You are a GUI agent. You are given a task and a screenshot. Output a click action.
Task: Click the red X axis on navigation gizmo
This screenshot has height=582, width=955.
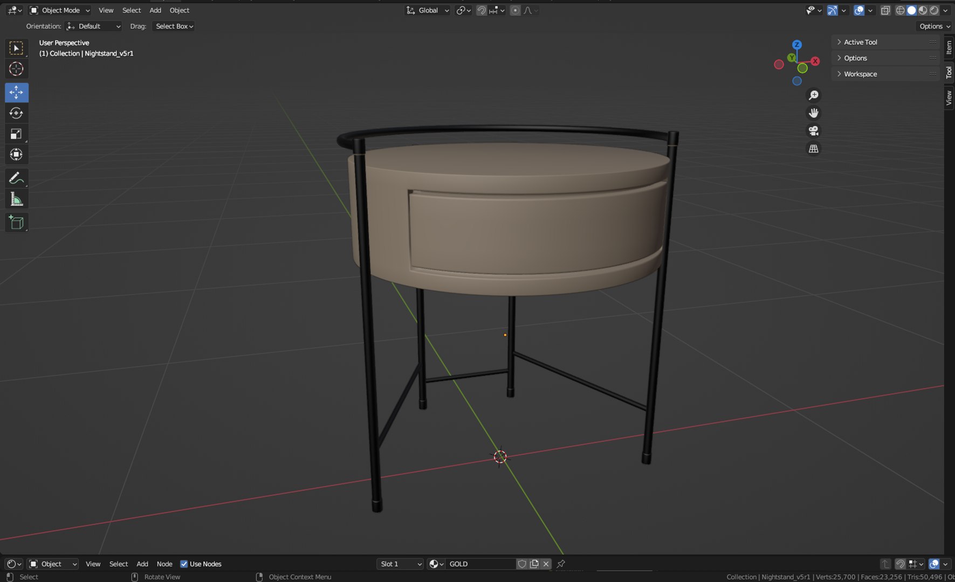coord(815,61)
